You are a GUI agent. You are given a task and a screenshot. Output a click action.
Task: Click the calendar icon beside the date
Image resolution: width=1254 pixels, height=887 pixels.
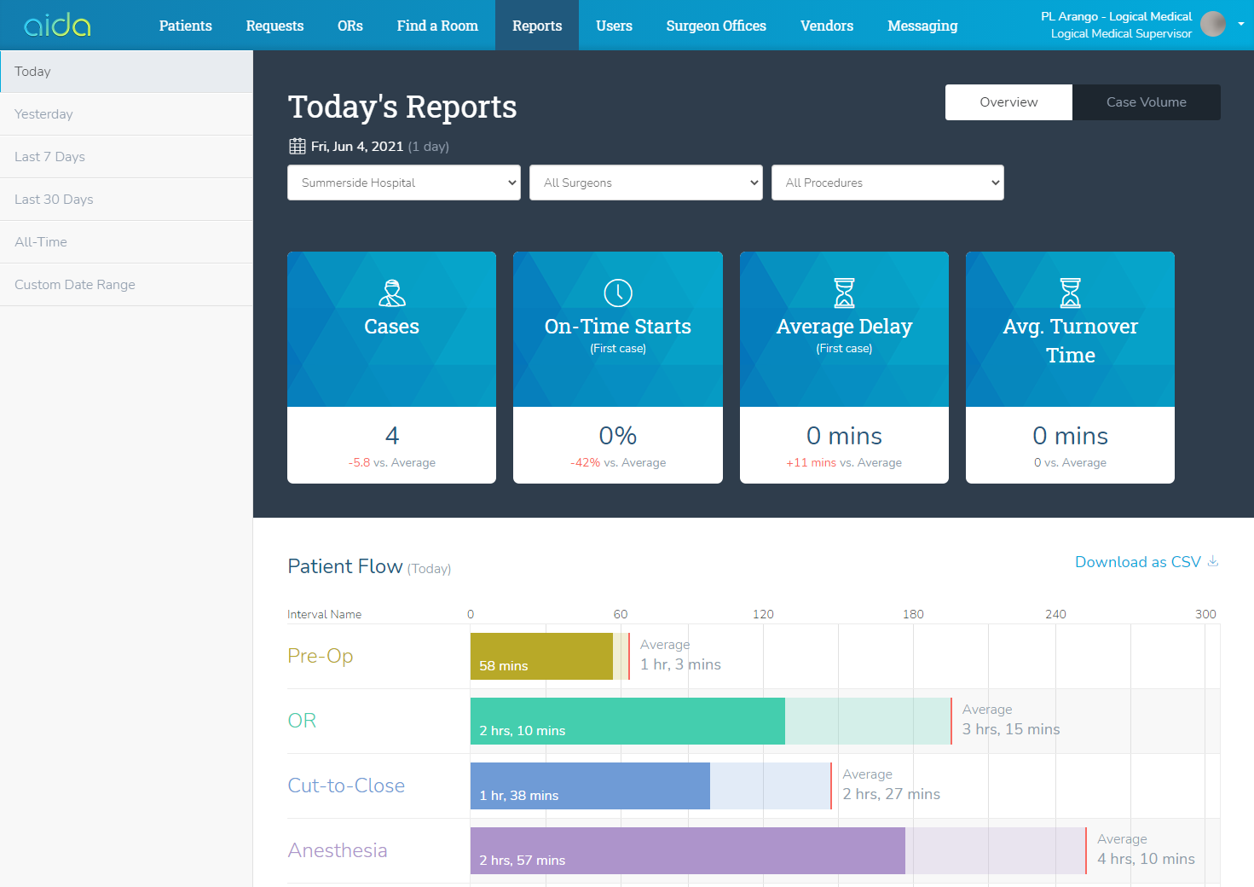[x=297, y=146]
